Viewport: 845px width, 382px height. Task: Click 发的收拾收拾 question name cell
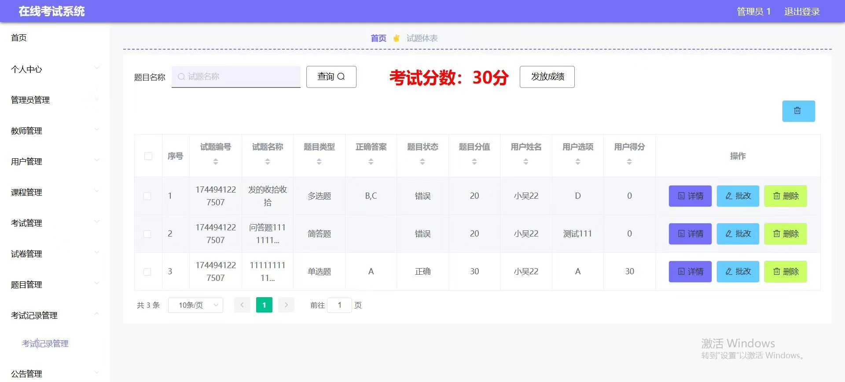pos(268,196)
